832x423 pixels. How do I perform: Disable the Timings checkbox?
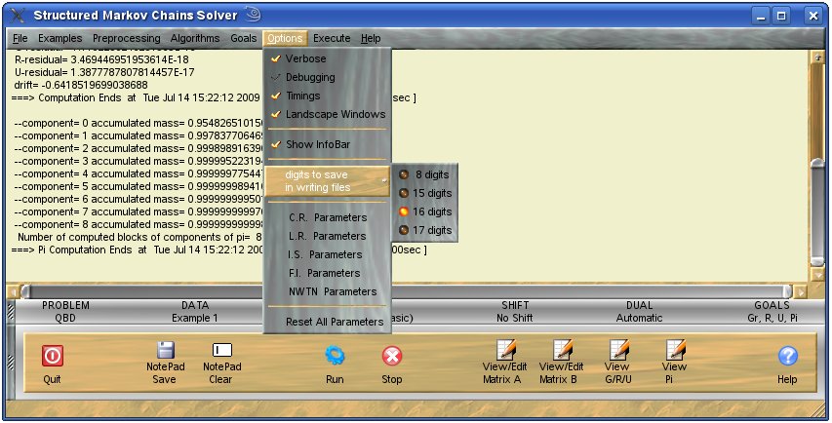[x=276, y=96]
